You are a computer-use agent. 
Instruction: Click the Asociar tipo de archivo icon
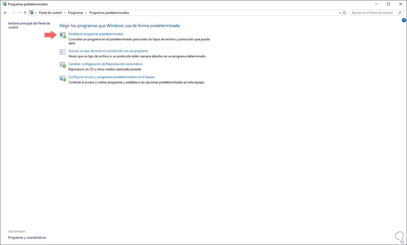coord(62,52)
